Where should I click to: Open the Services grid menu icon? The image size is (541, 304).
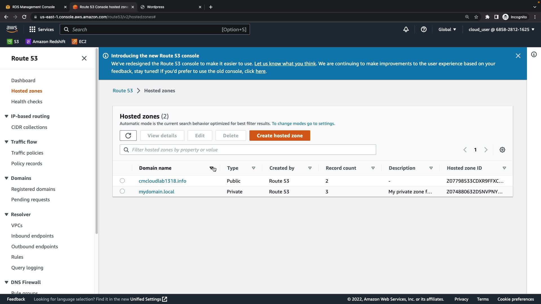32,30
